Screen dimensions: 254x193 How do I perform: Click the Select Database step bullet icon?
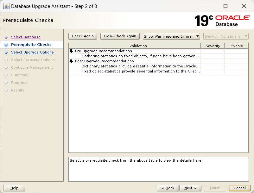[6, 37]
